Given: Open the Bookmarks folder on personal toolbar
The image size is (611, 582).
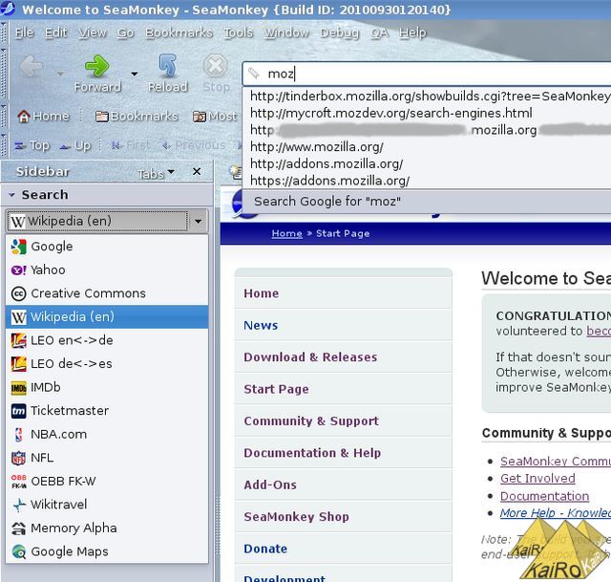Looking at the screenshot, I should coord(137,116).
